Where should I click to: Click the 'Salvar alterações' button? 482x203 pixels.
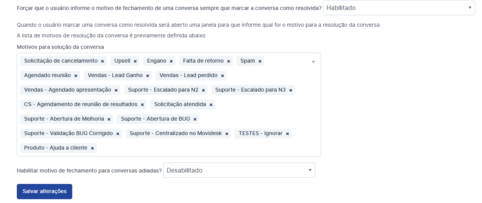(44, 192)
